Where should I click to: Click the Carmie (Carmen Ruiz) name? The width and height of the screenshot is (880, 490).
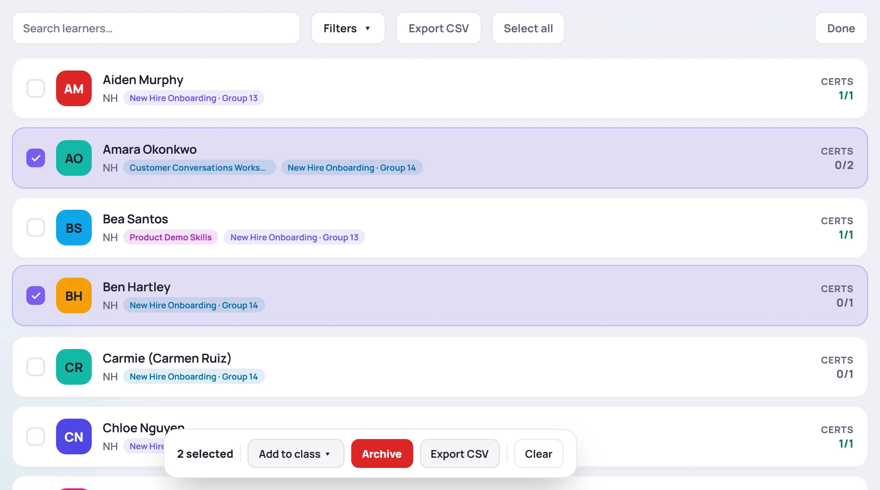pyautogui.click(x=167, y=358)
